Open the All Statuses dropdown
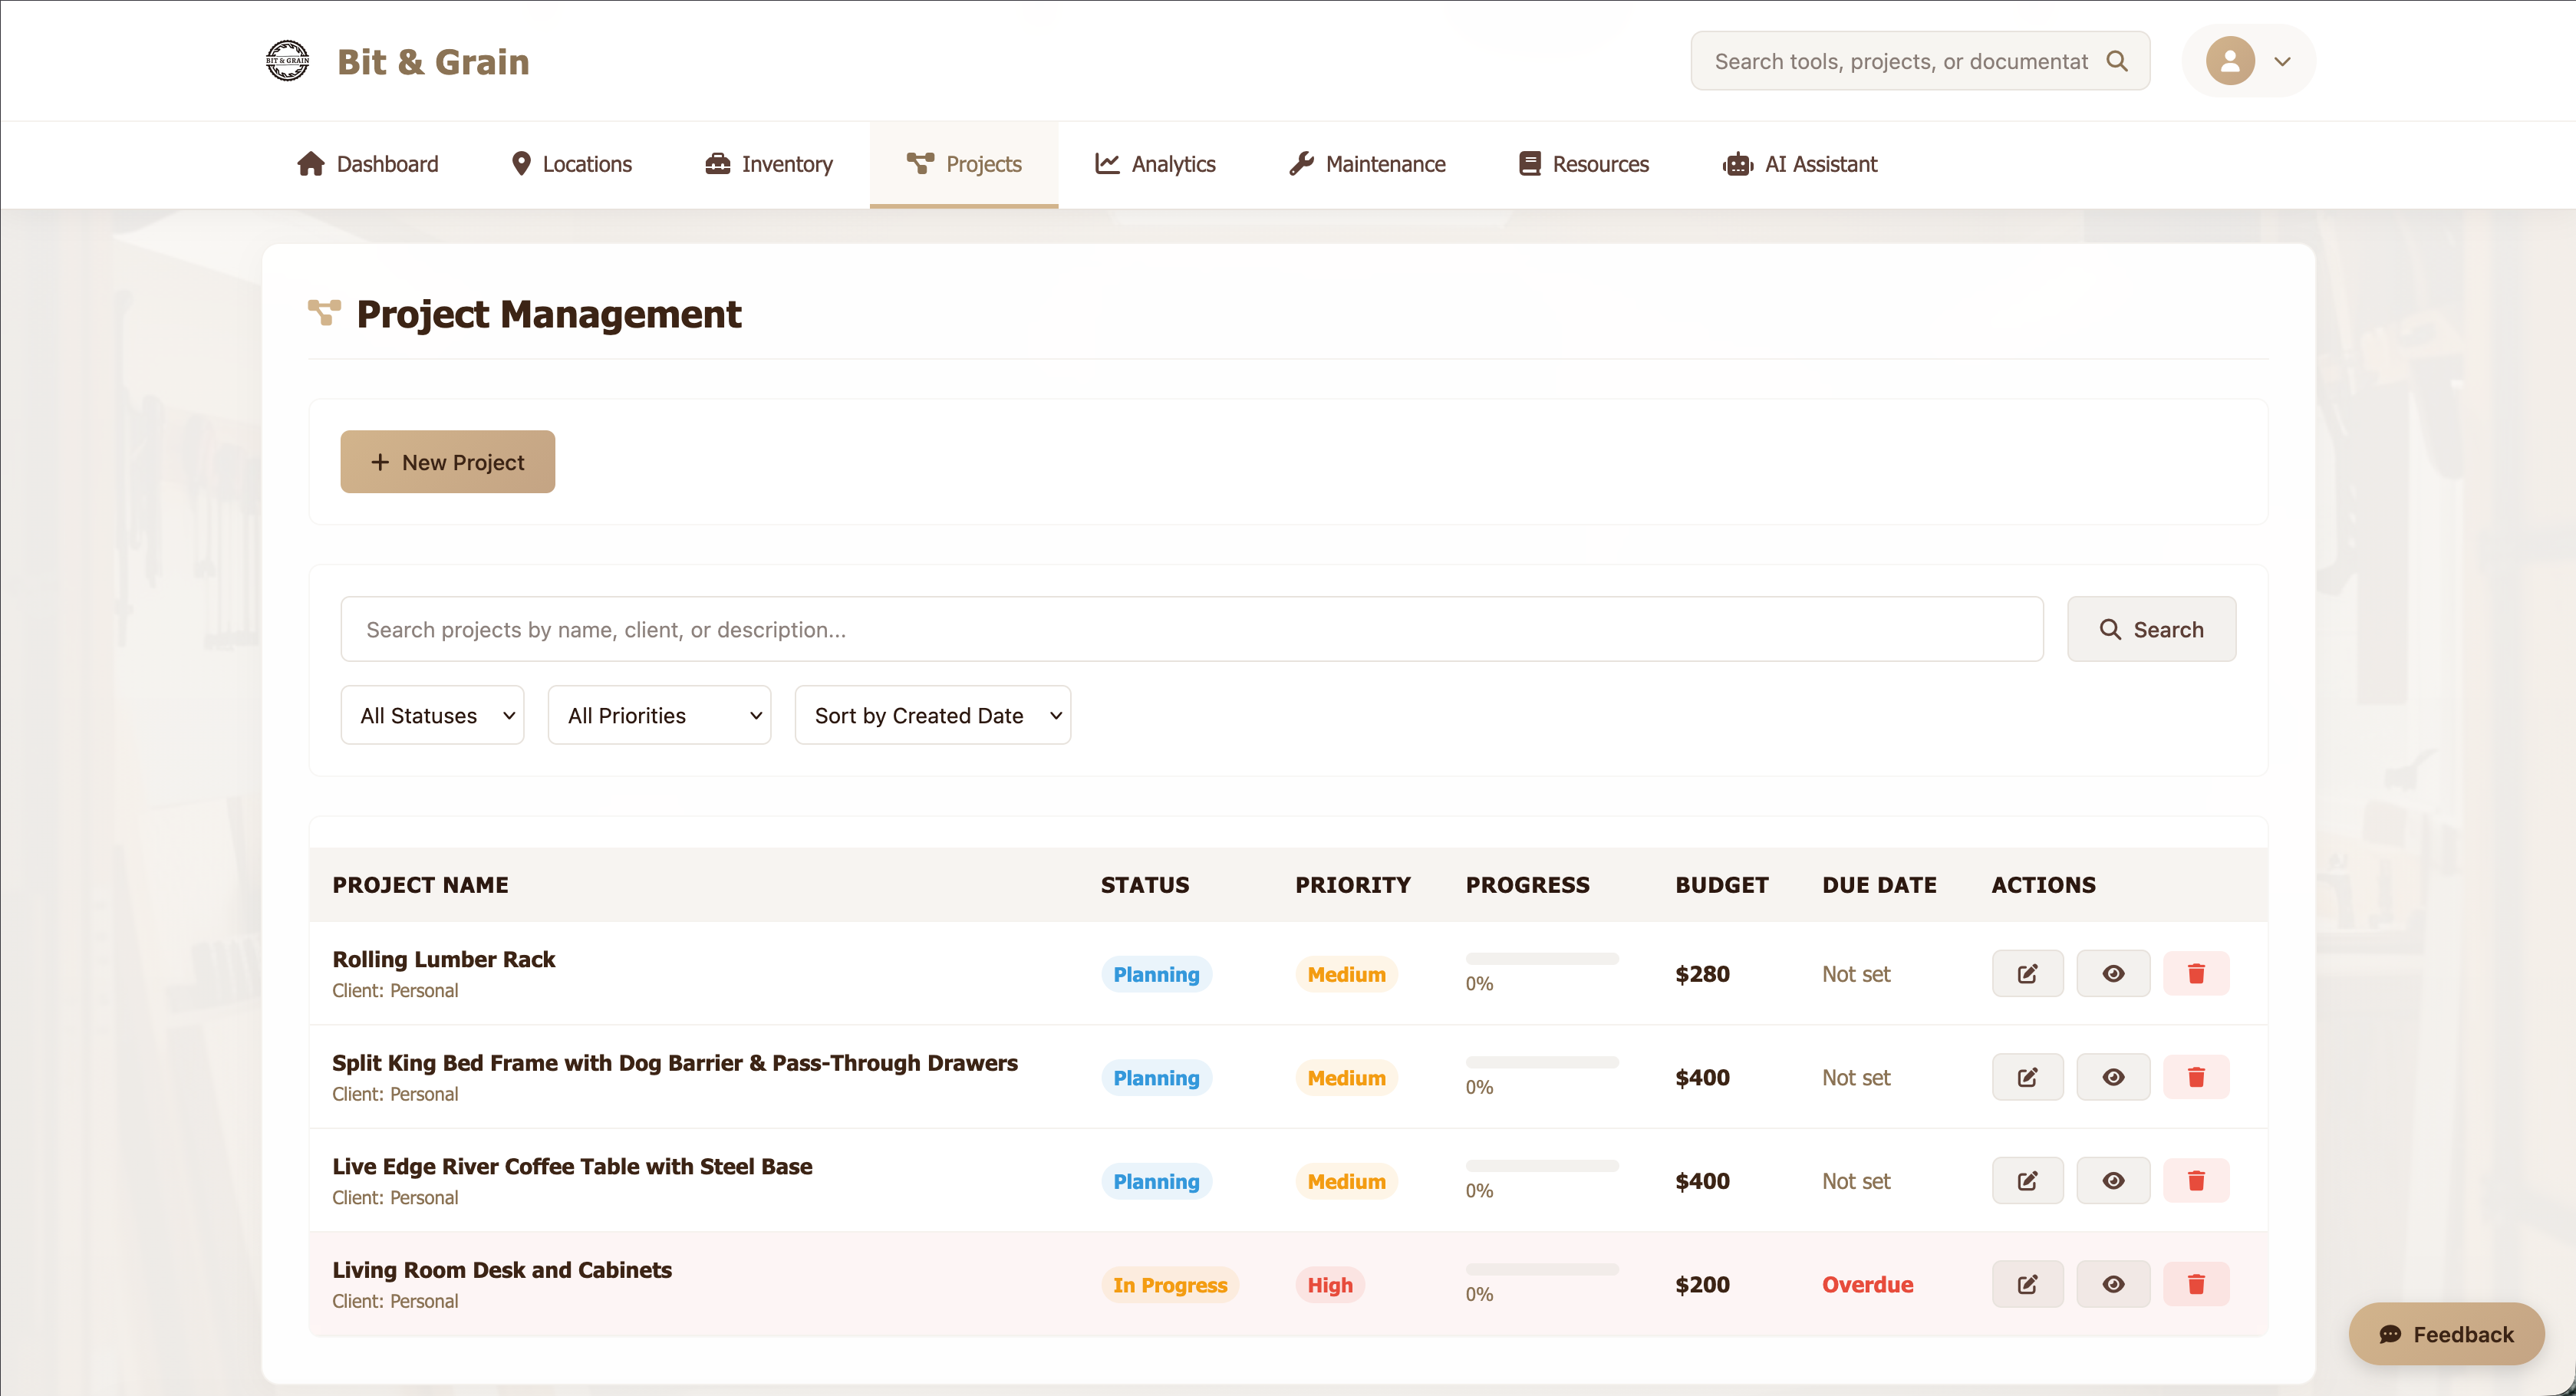 click(x=432, y=715)
